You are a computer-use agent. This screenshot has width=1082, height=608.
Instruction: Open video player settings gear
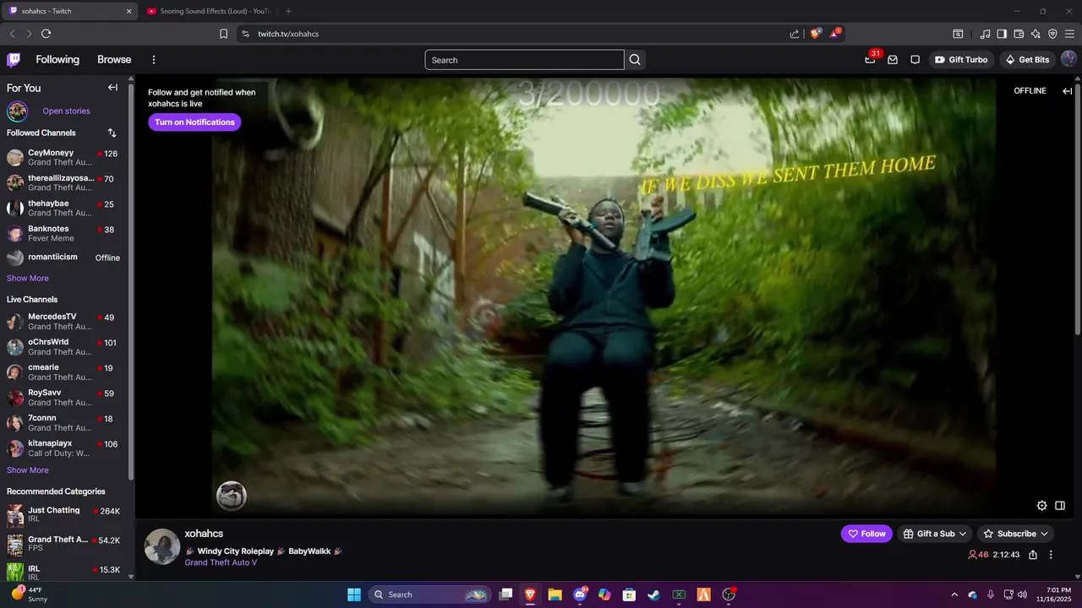pos(1041,506)
